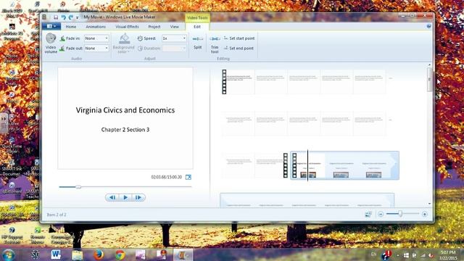Click the zoom time scale slider handle

tap(400, 214)
